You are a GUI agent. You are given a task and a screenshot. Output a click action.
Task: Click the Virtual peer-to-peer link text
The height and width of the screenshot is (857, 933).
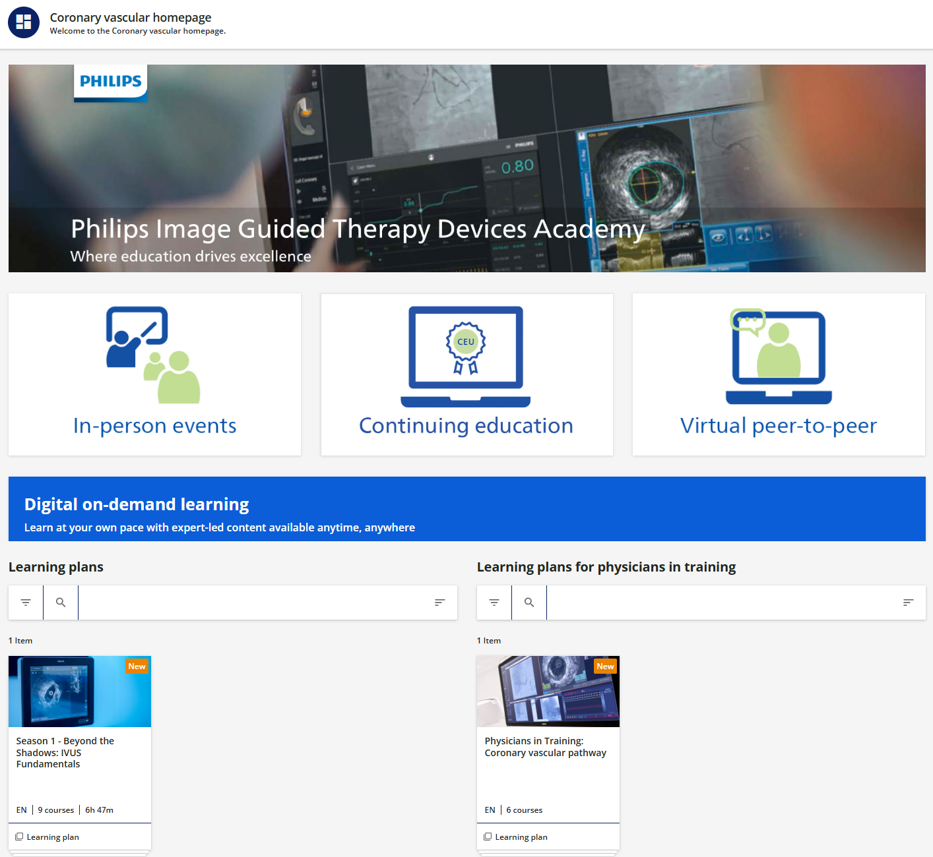pyautogui.click(x=779, y=426)
